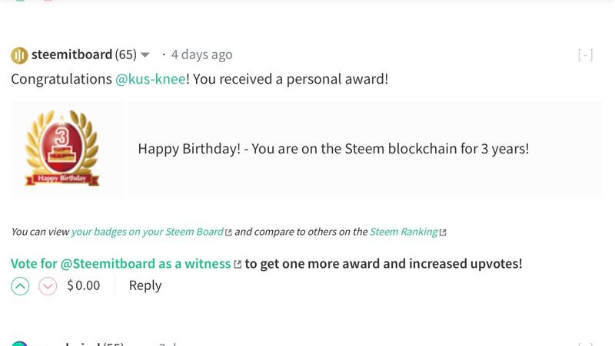Open the steemitboard author name
This screenshot has width=615, height=346.
(x=71, y=54)
